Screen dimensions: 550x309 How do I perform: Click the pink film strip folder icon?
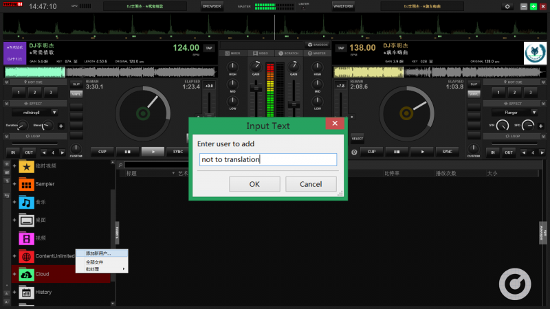click(26, 238)
